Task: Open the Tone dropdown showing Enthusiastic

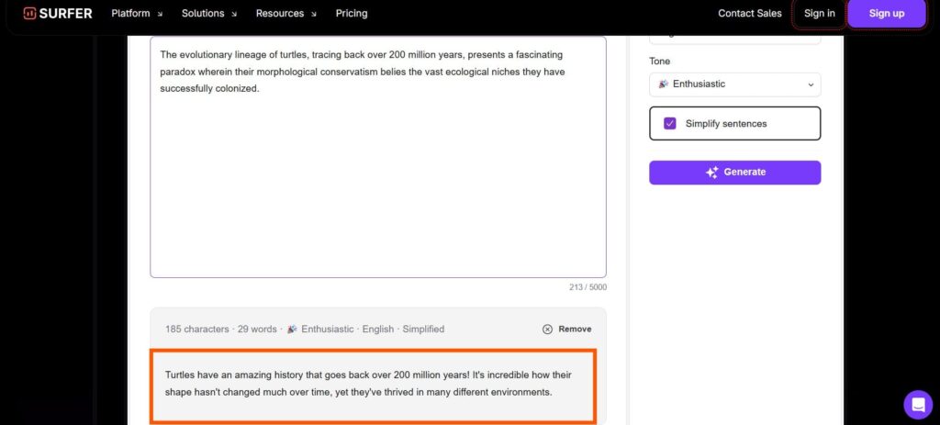Action: pos(734,84)
